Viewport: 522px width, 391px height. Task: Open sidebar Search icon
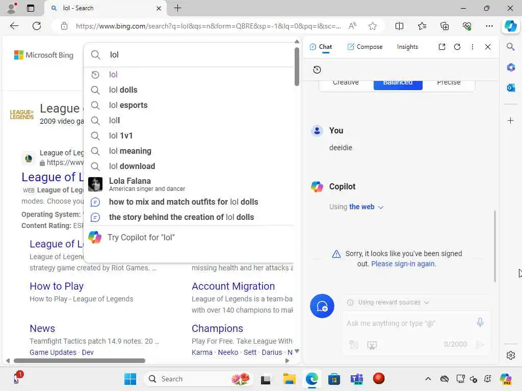pos(510,46)
